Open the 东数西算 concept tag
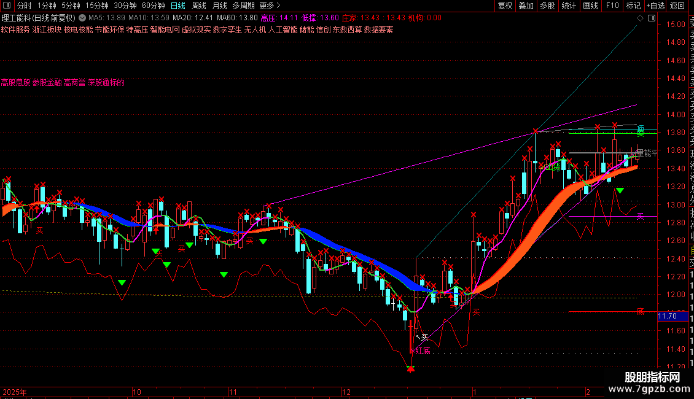 point(348,29)
